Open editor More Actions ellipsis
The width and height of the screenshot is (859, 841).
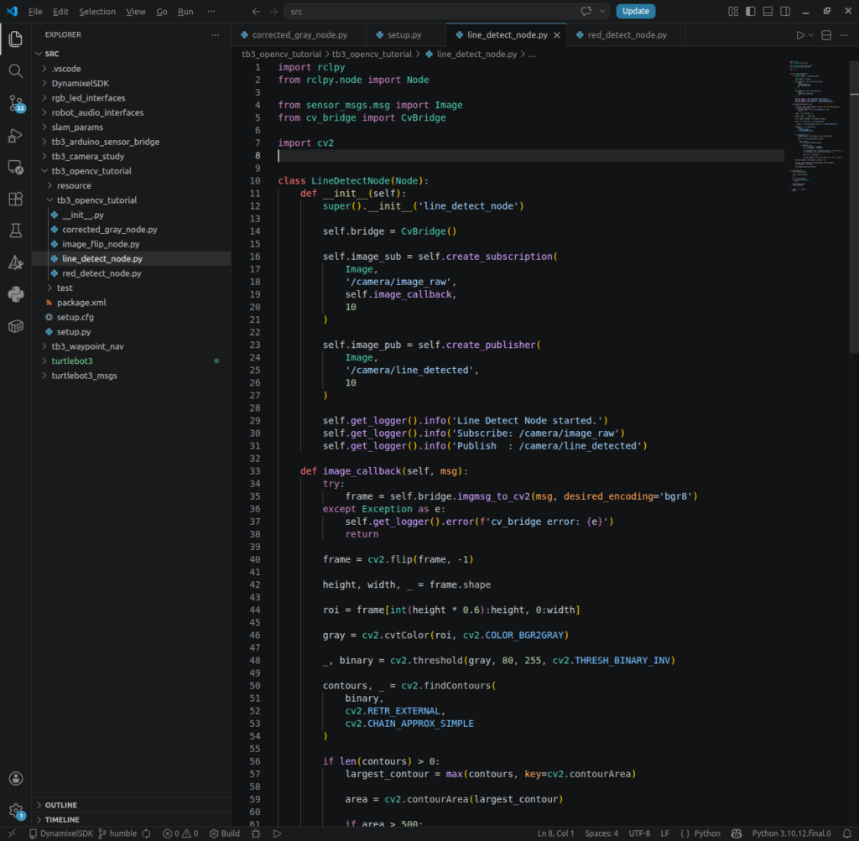844,35
